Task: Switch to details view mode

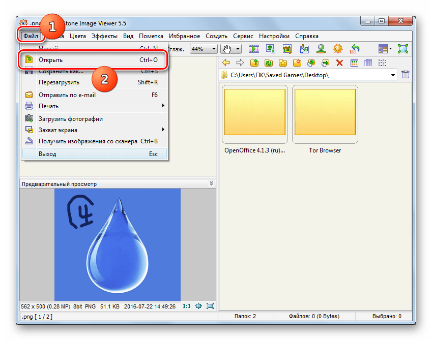Action: (x=368, y=63)
